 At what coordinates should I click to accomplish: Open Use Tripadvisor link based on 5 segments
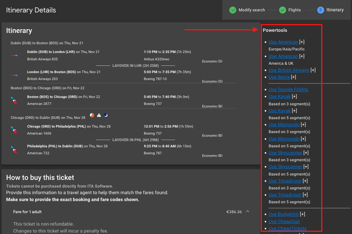[285, 195]
